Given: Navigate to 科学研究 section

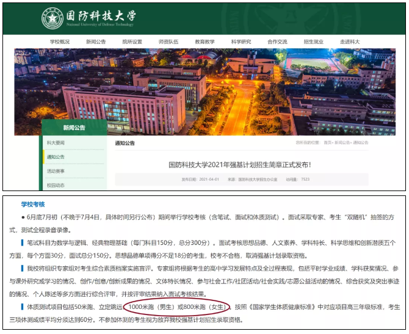Looking at the screenshot, I should 241,42.
